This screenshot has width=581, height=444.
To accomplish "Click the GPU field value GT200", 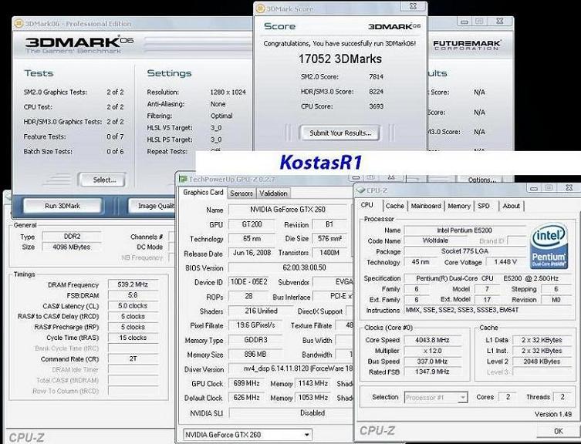I will point(252,224).
